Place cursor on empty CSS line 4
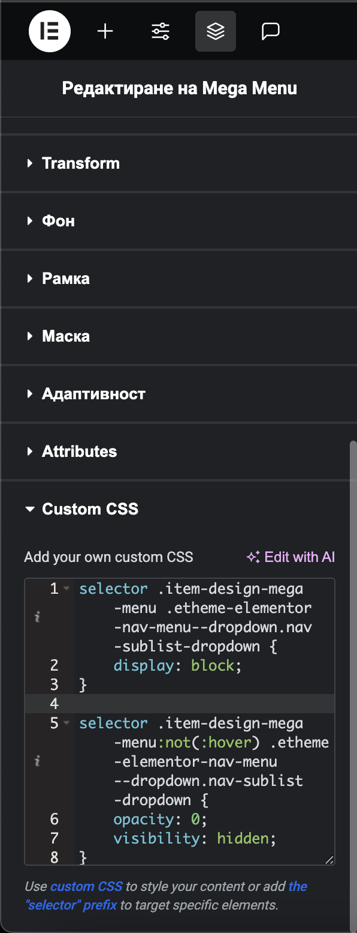 pyautogui.click(x=204, y=704)
